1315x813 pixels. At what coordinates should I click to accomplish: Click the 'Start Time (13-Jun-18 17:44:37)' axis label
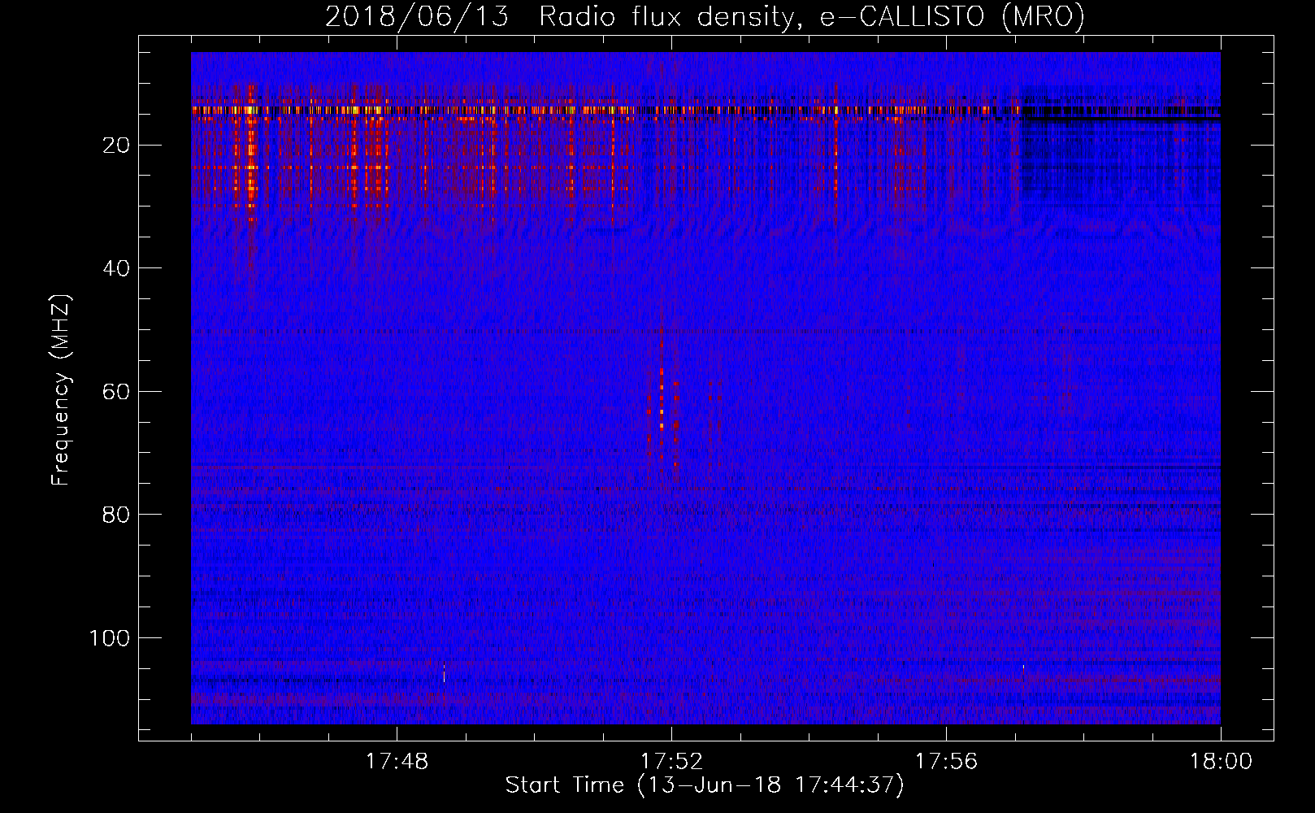(705, 785)
